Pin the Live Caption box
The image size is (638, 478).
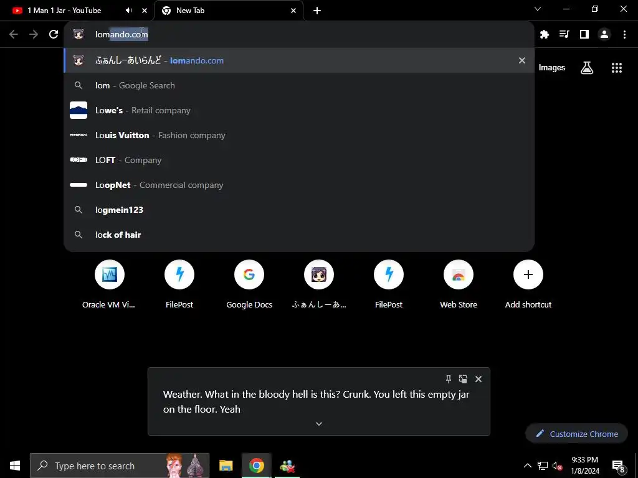click(x=449, y=379)
